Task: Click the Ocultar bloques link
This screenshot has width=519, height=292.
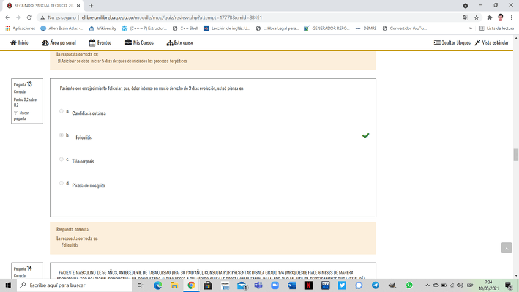Action: (x=452, y=43)
